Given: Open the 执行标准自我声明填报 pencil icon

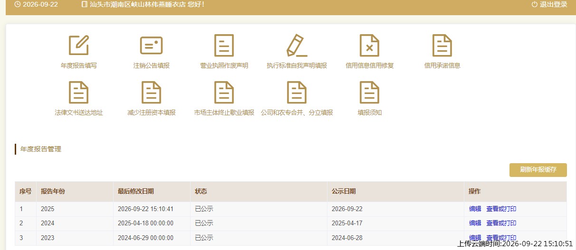Looking at the screenshot, I should point(297,46).
